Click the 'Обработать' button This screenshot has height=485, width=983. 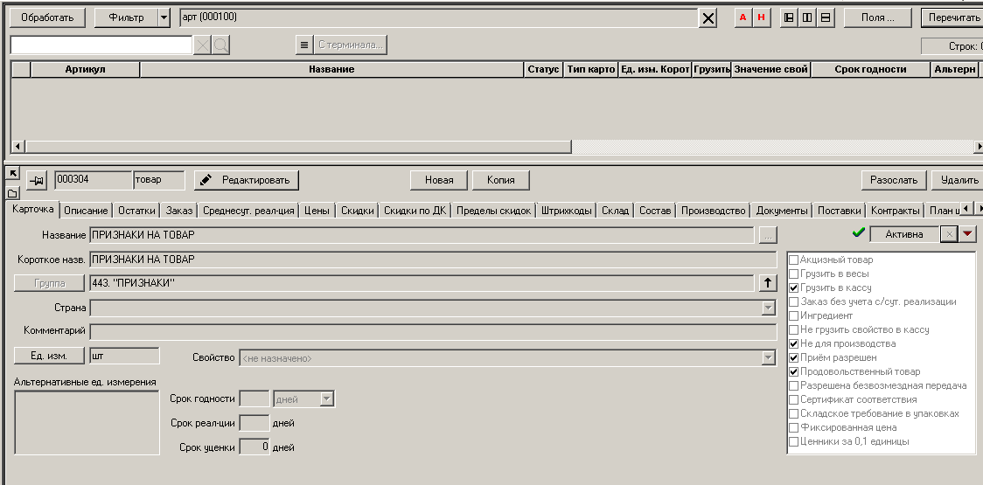47,18
